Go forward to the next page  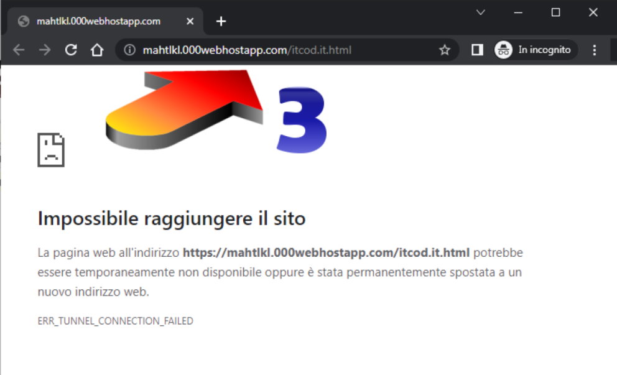(45, 50)
